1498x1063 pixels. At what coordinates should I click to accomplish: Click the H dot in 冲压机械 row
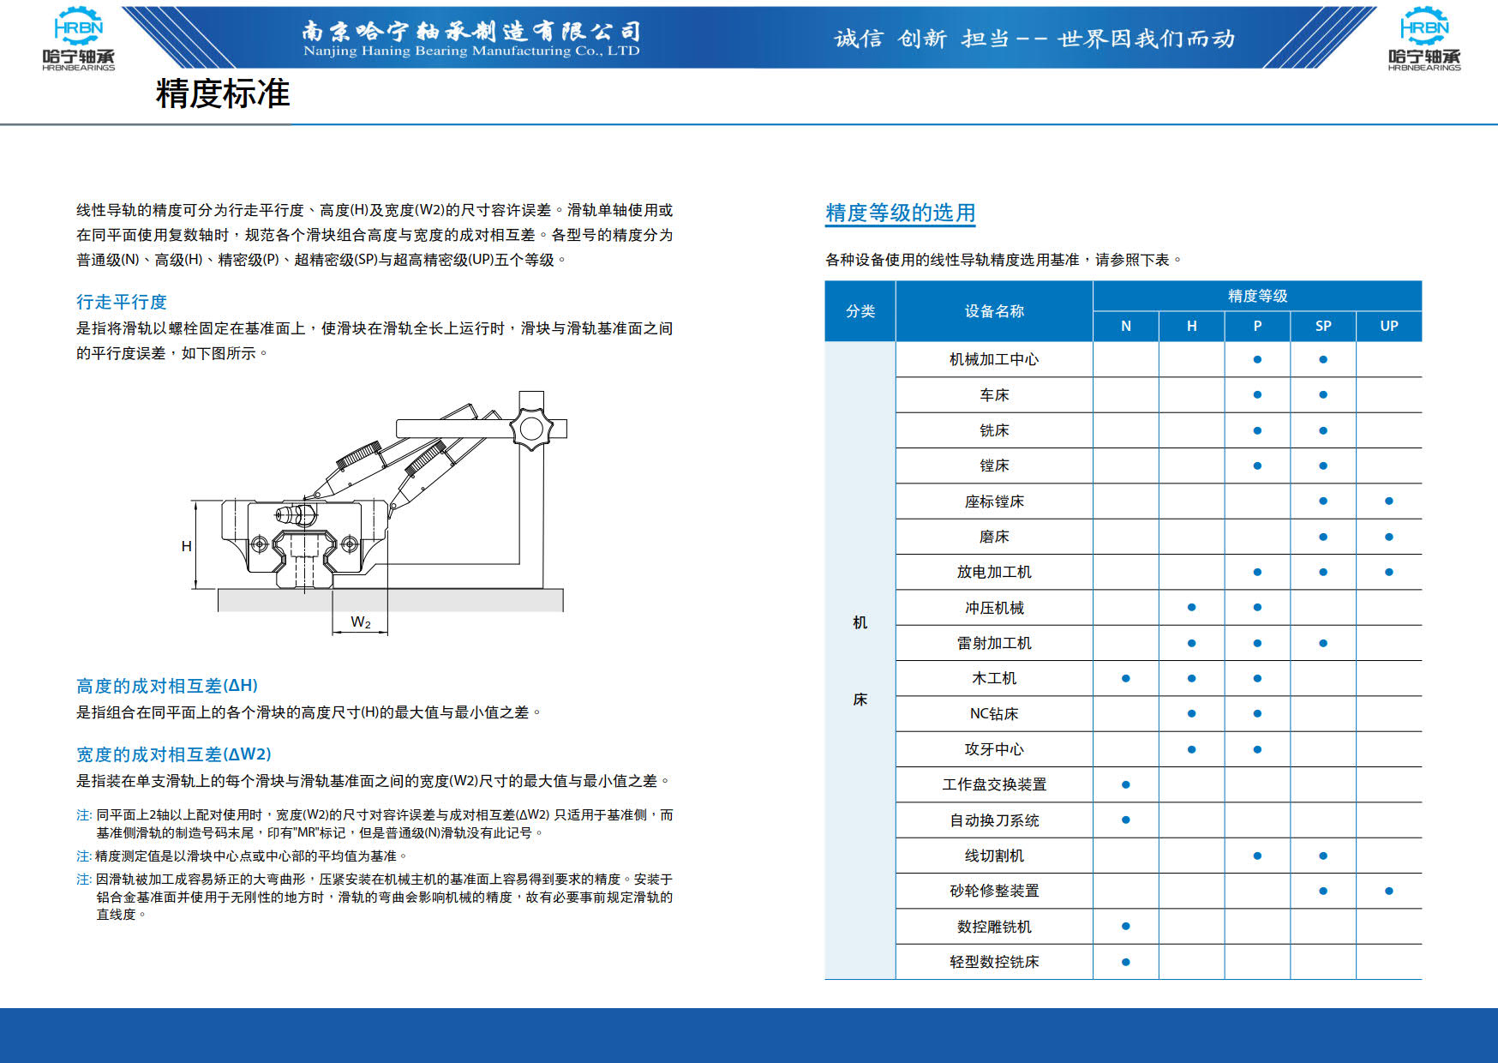1191,607
